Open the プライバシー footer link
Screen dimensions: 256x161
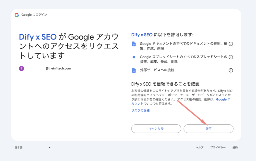point(218,148)
